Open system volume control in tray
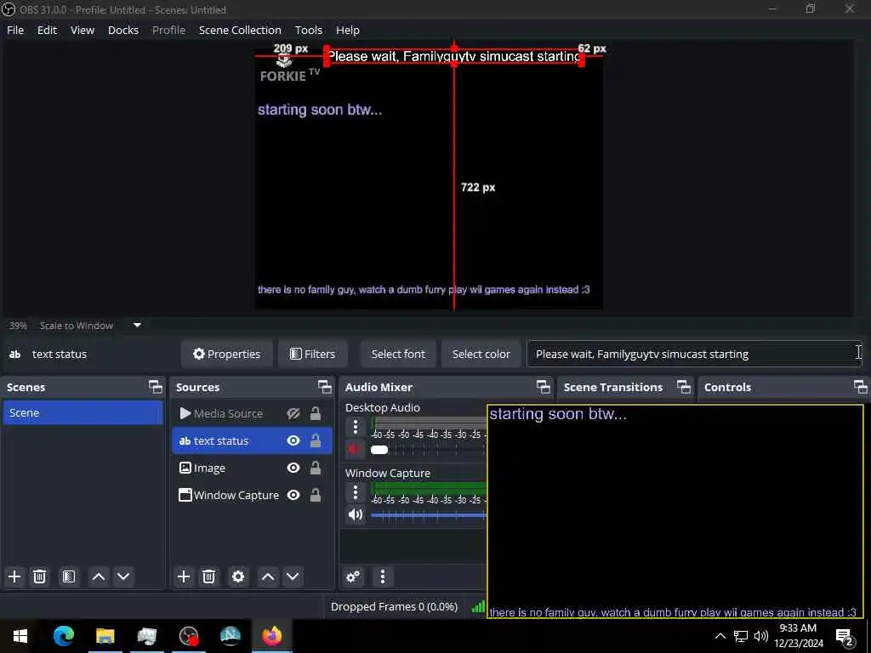Screen dimensions: 871x653 [761, 636]
